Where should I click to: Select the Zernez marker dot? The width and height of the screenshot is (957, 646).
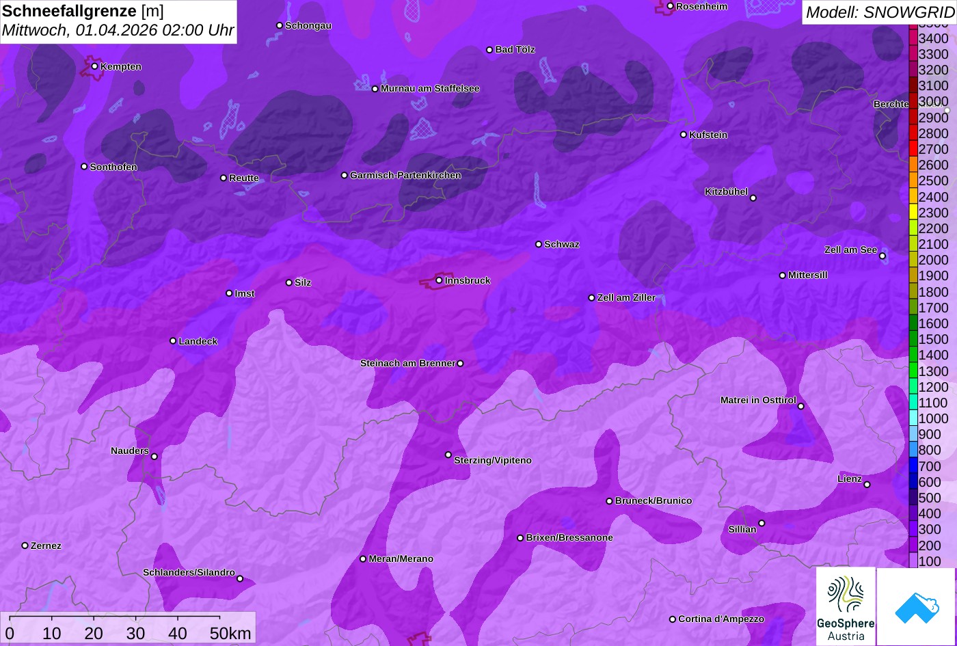(25, 546)
